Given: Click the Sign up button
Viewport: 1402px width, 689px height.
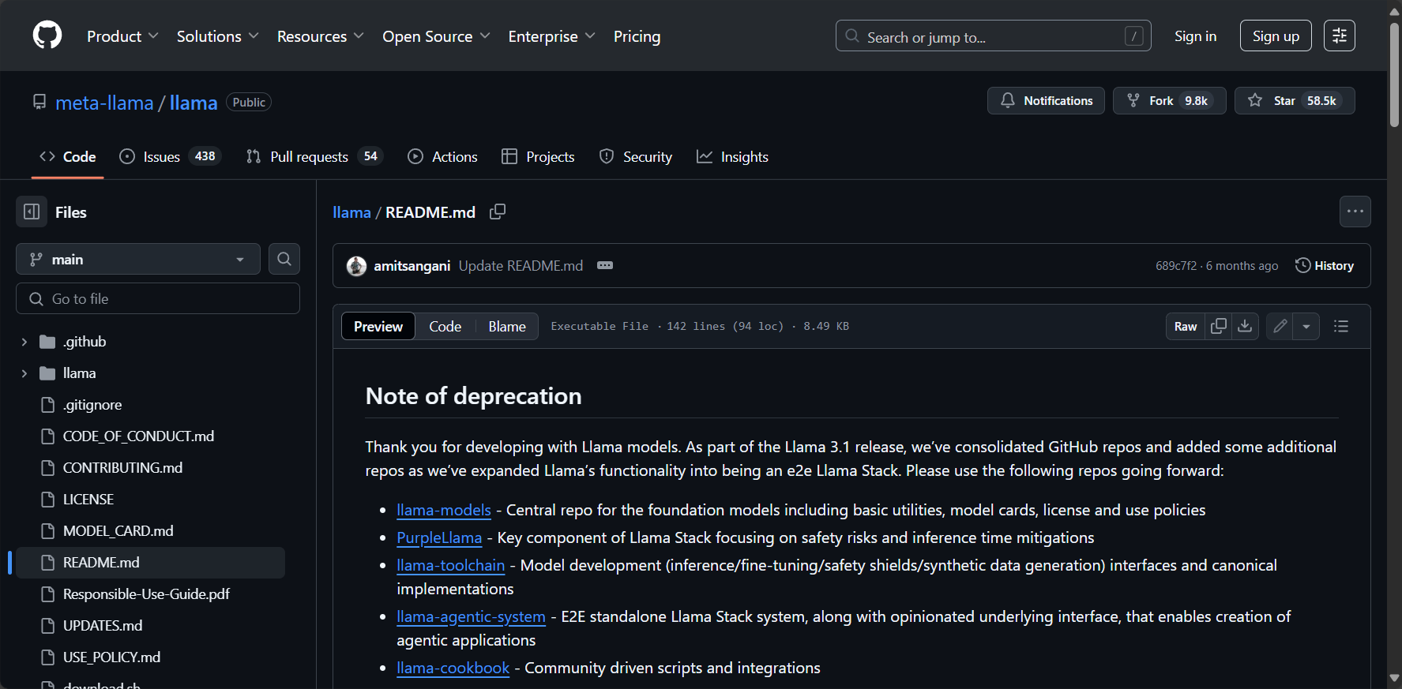Looking at the screenshot, I should pyautogui.click(x=1276, y=36).
